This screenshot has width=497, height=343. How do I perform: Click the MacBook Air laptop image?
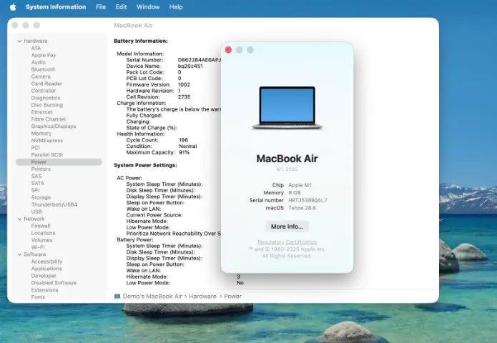tap(287, 108)
